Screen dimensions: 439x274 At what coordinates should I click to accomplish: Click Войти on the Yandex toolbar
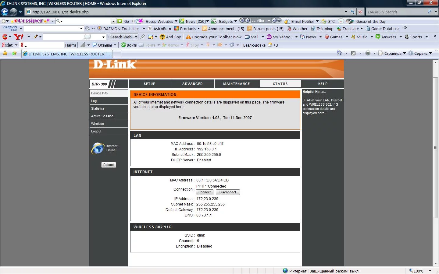(129, 45)
